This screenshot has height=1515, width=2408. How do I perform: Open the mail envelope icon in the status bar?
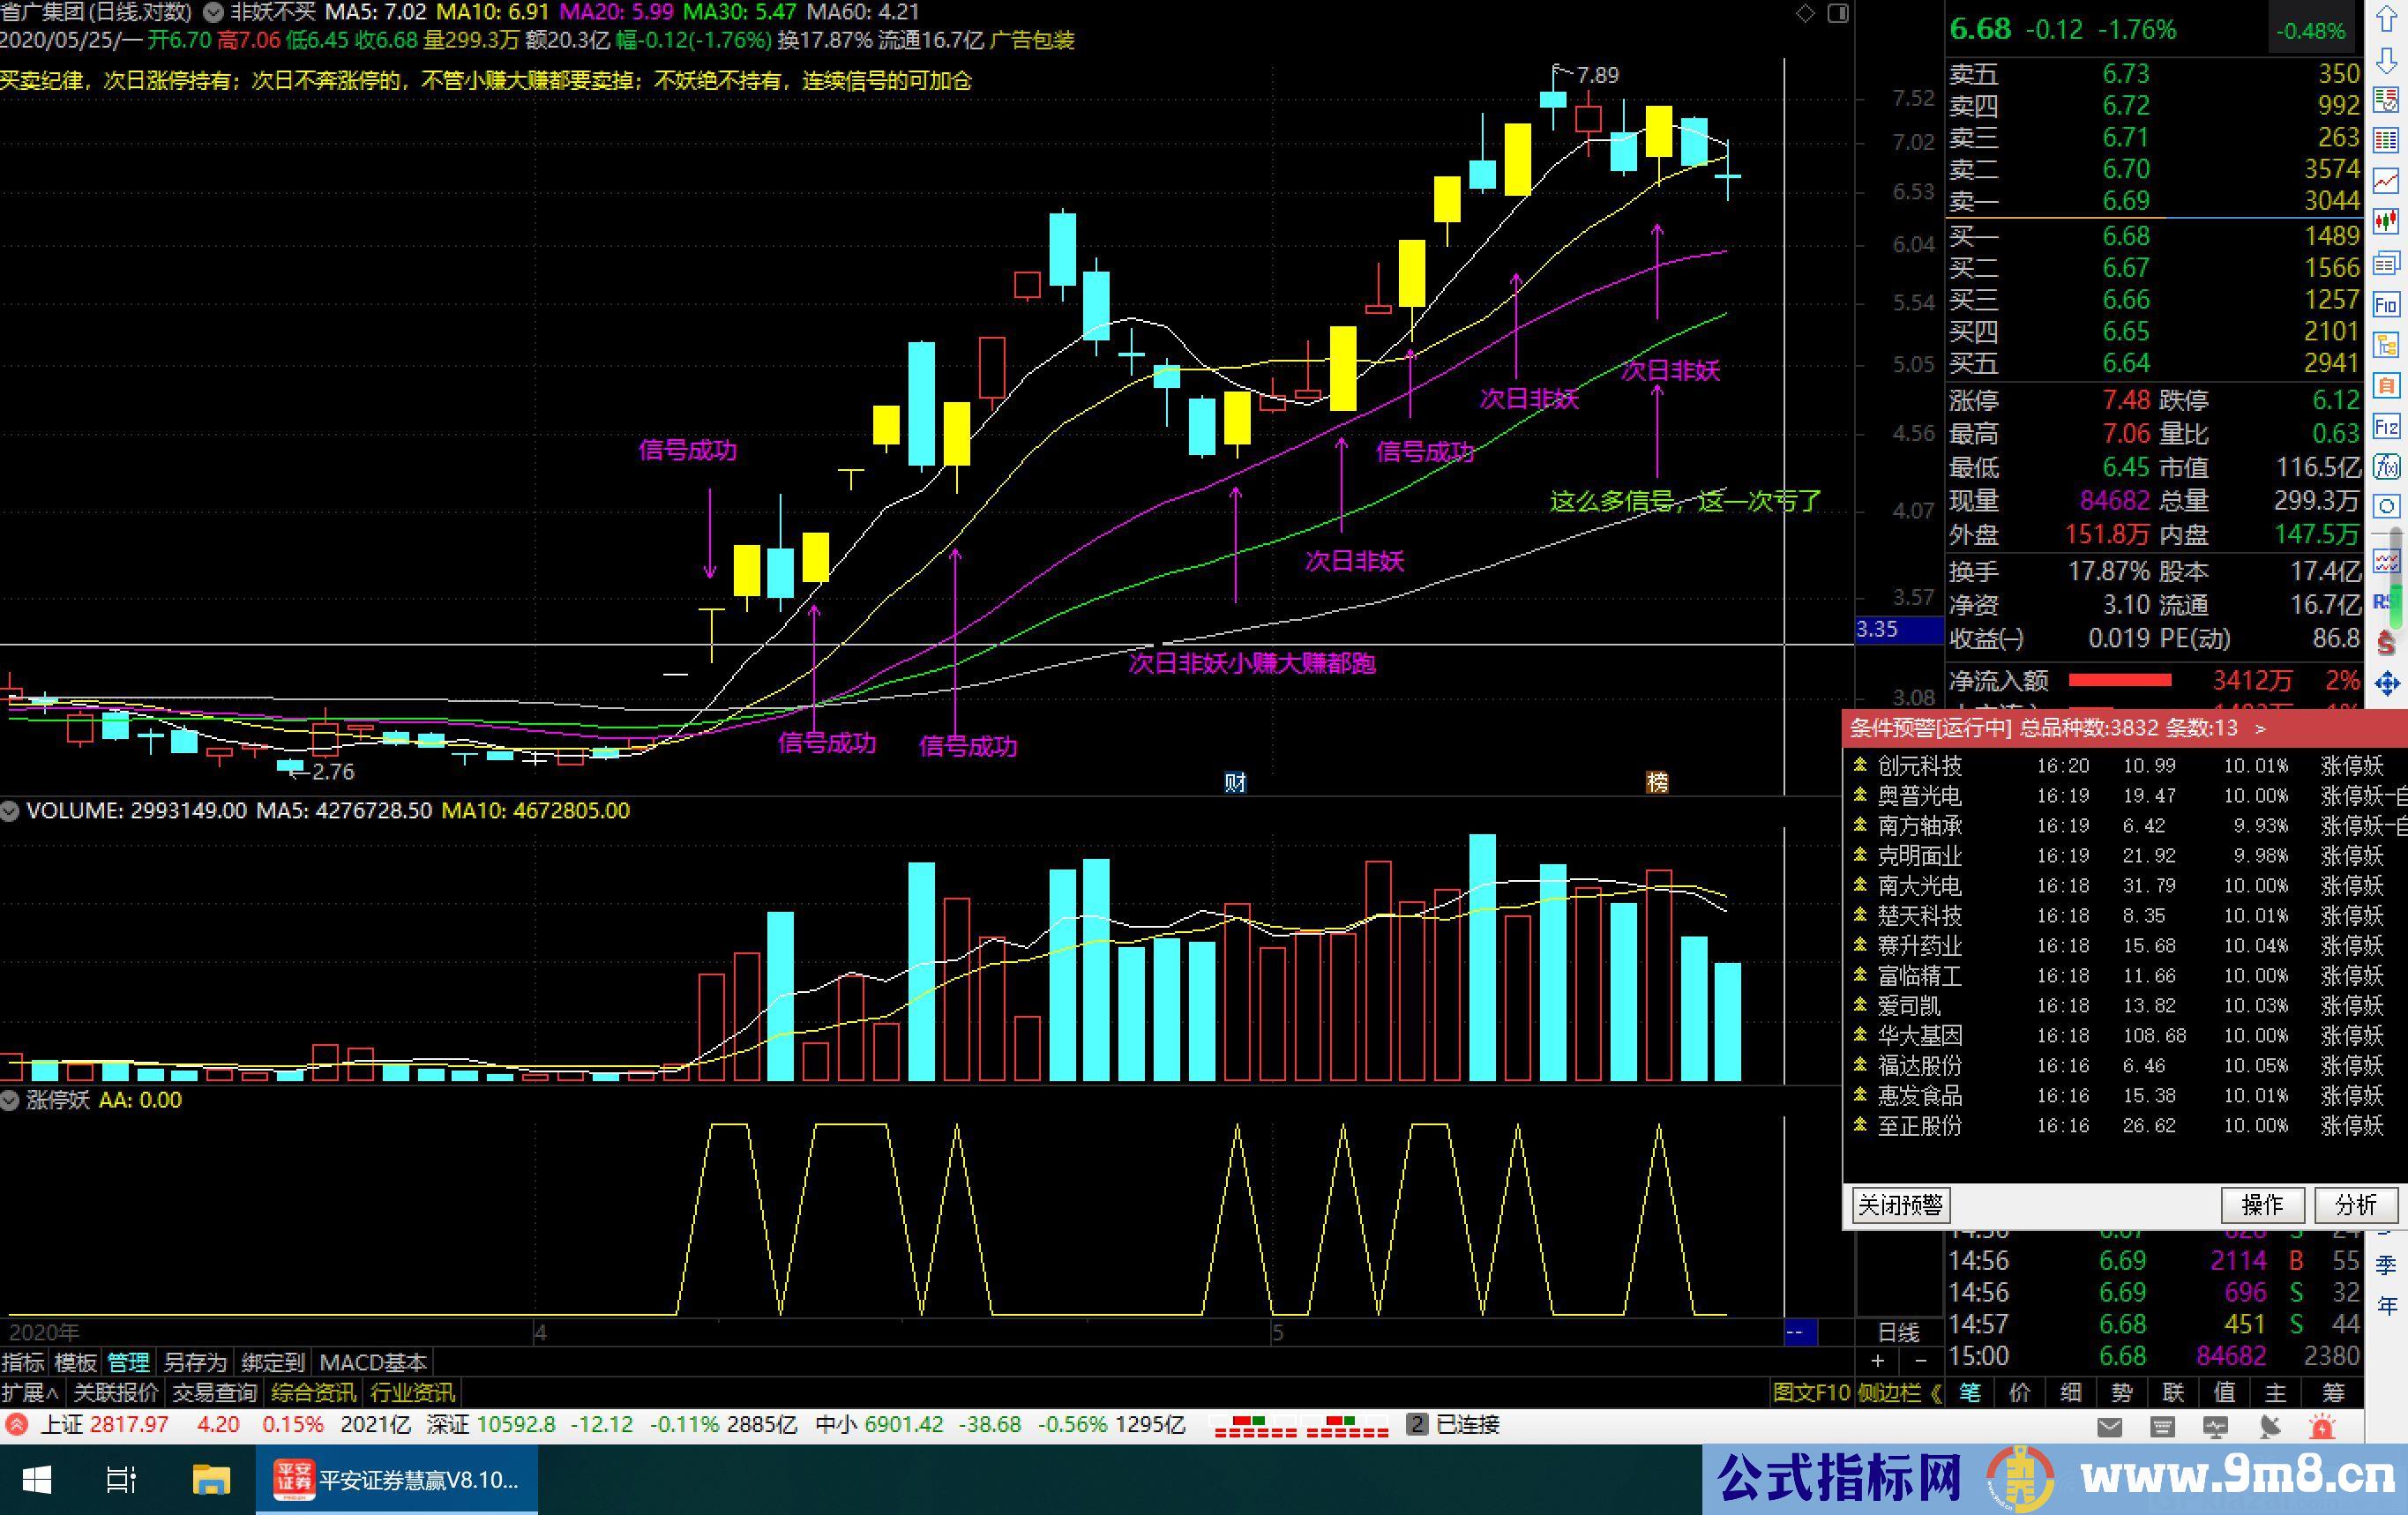2110,1427
